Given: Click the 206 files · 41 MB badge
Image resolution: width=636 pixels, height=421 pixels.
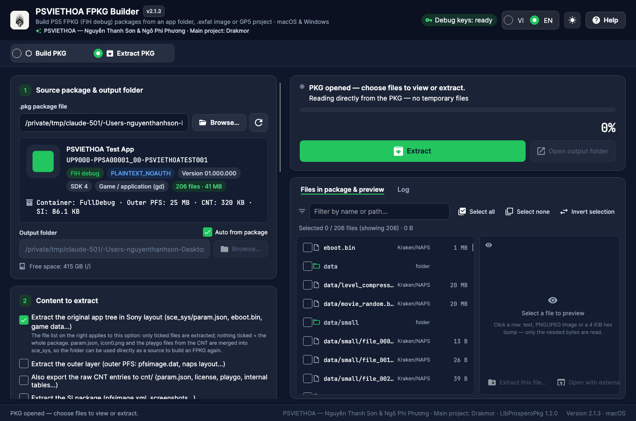Looking at the screenshot, I should coord(199,186).
